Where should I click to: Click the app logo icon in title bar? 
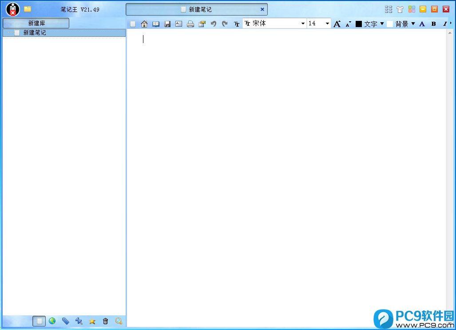click(13, 9)
